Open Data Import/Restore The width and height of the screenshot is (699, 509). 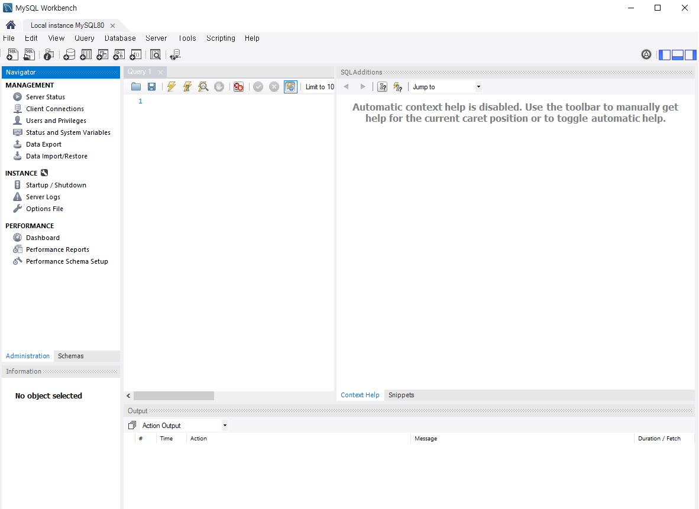pyautogui.click(x=57, y=156)
